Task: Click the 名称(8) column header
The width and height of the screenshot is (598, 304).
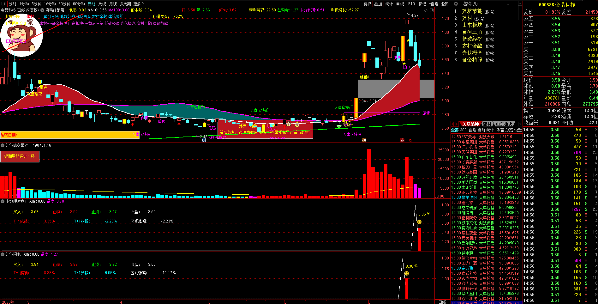Action: click(469, 4)
